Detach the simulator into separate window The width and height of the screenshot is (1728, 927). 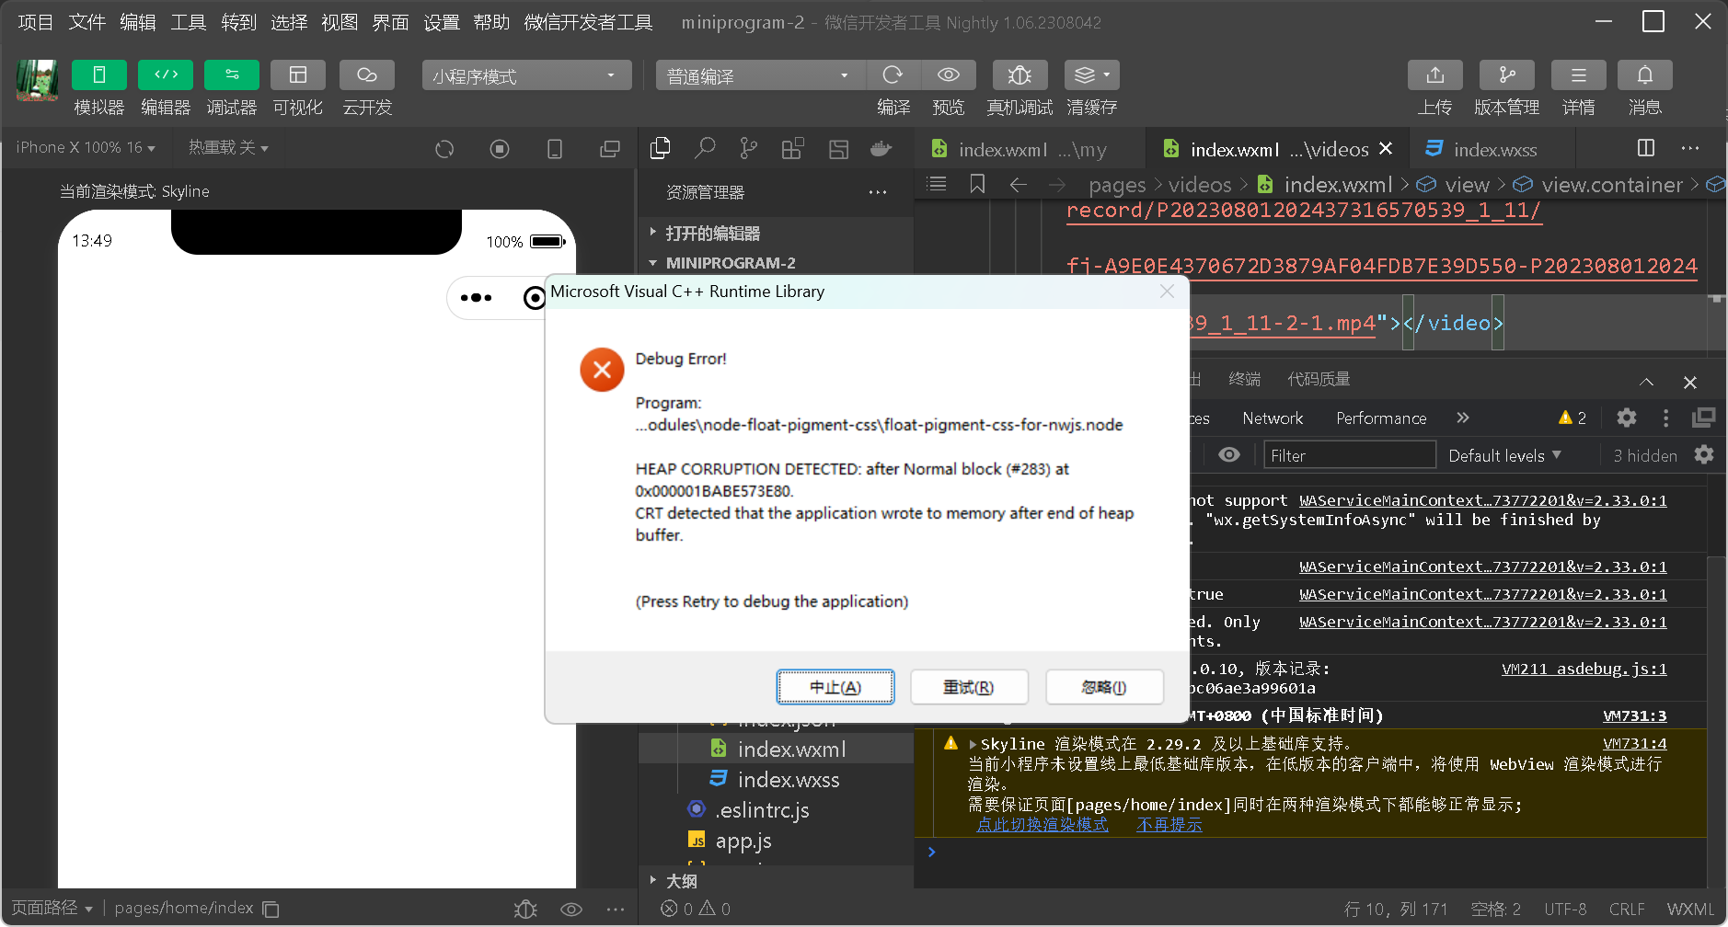click(x=610, y=149)
